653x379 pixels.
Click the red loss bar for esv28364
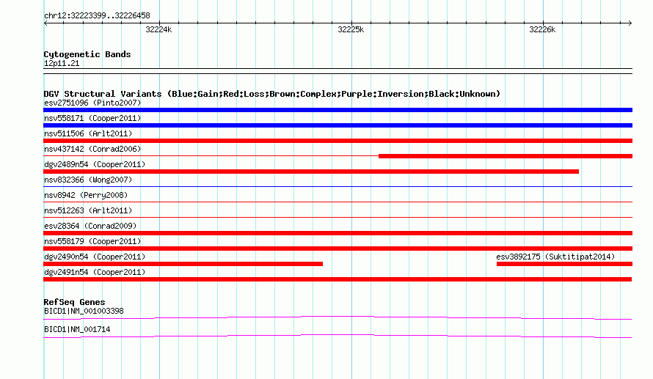coord(338,233)
